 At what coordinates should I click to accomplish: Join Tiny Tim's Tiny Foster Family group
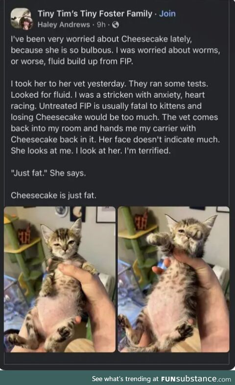pos(167,14)
